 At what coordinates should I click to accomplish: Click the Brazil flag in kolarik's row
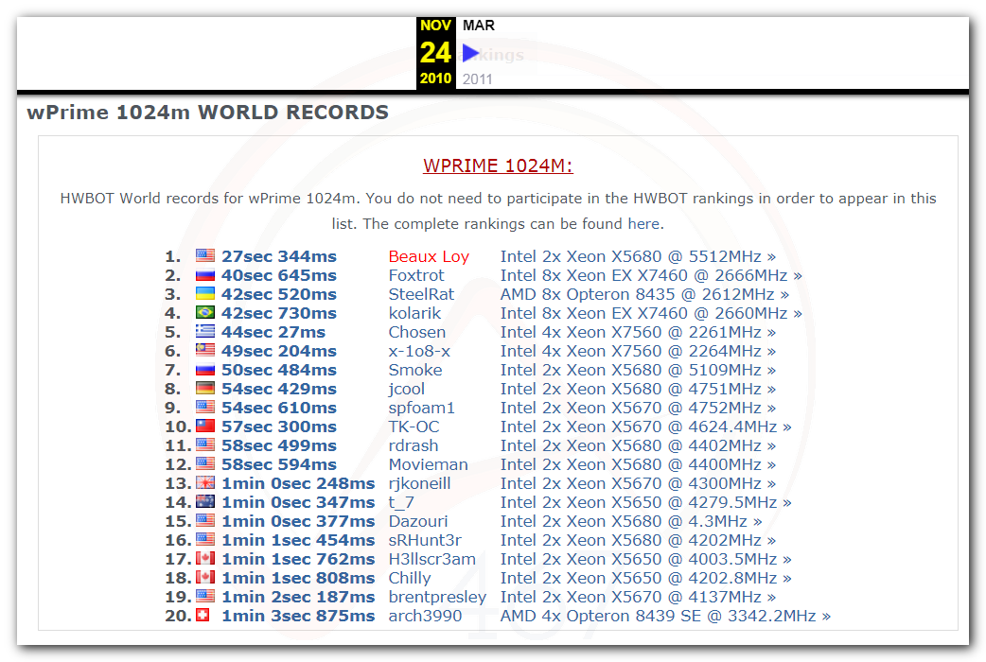[x=205, y=312]
